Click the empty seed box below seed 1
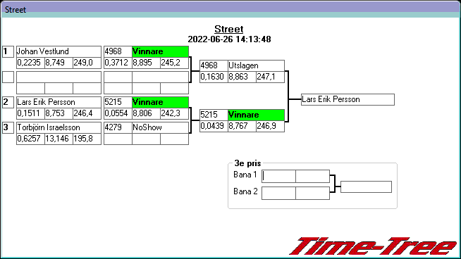The image size is (461, 259). [x=8, y=77]
